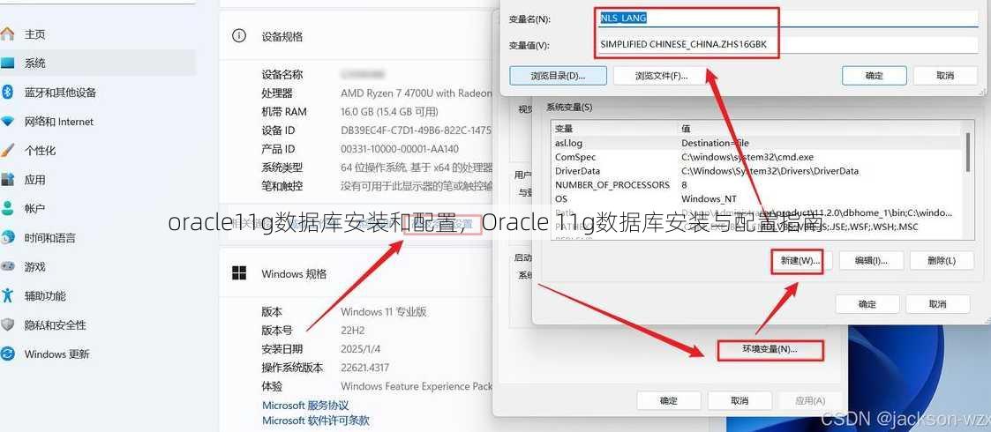Open 帐户 settings page
The height and width of the screenshot is (432, 991).
coord(34,208)
